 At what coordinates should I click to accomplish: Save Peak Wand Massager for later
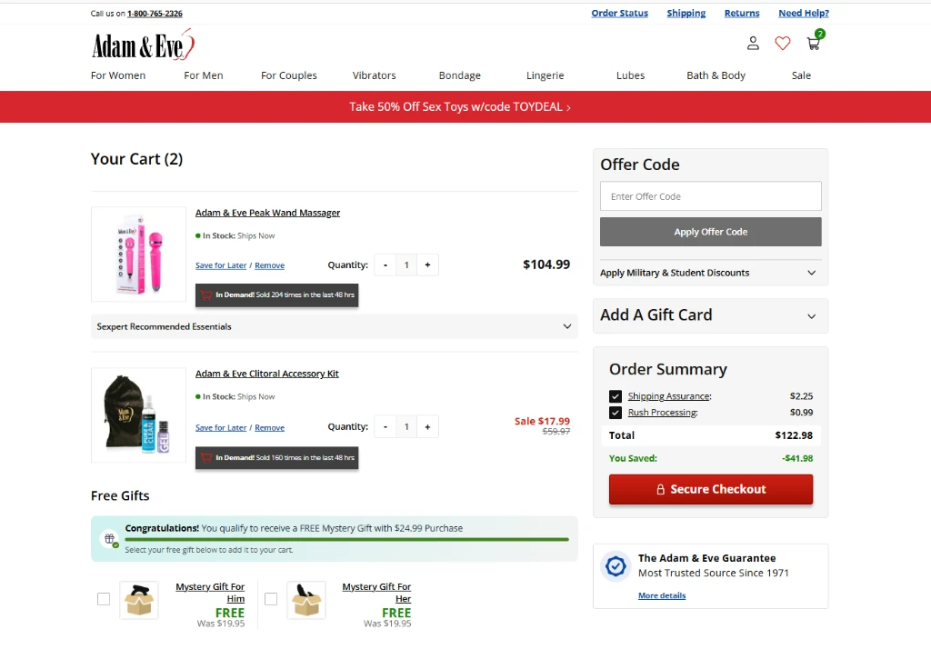pyautogui.click(x=221, y=265)
